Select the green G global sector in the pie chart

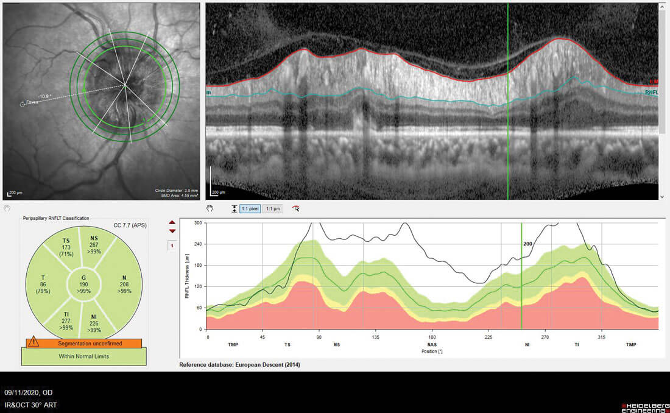84,283
